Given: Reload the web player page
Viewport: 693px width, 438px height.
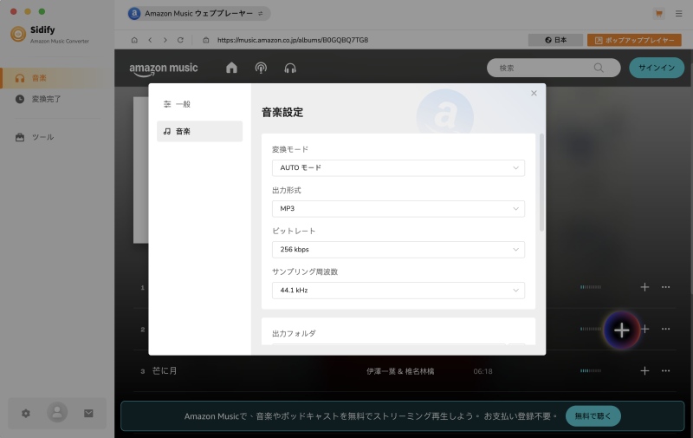Looking at the screenshot, I should pos(180,40).
